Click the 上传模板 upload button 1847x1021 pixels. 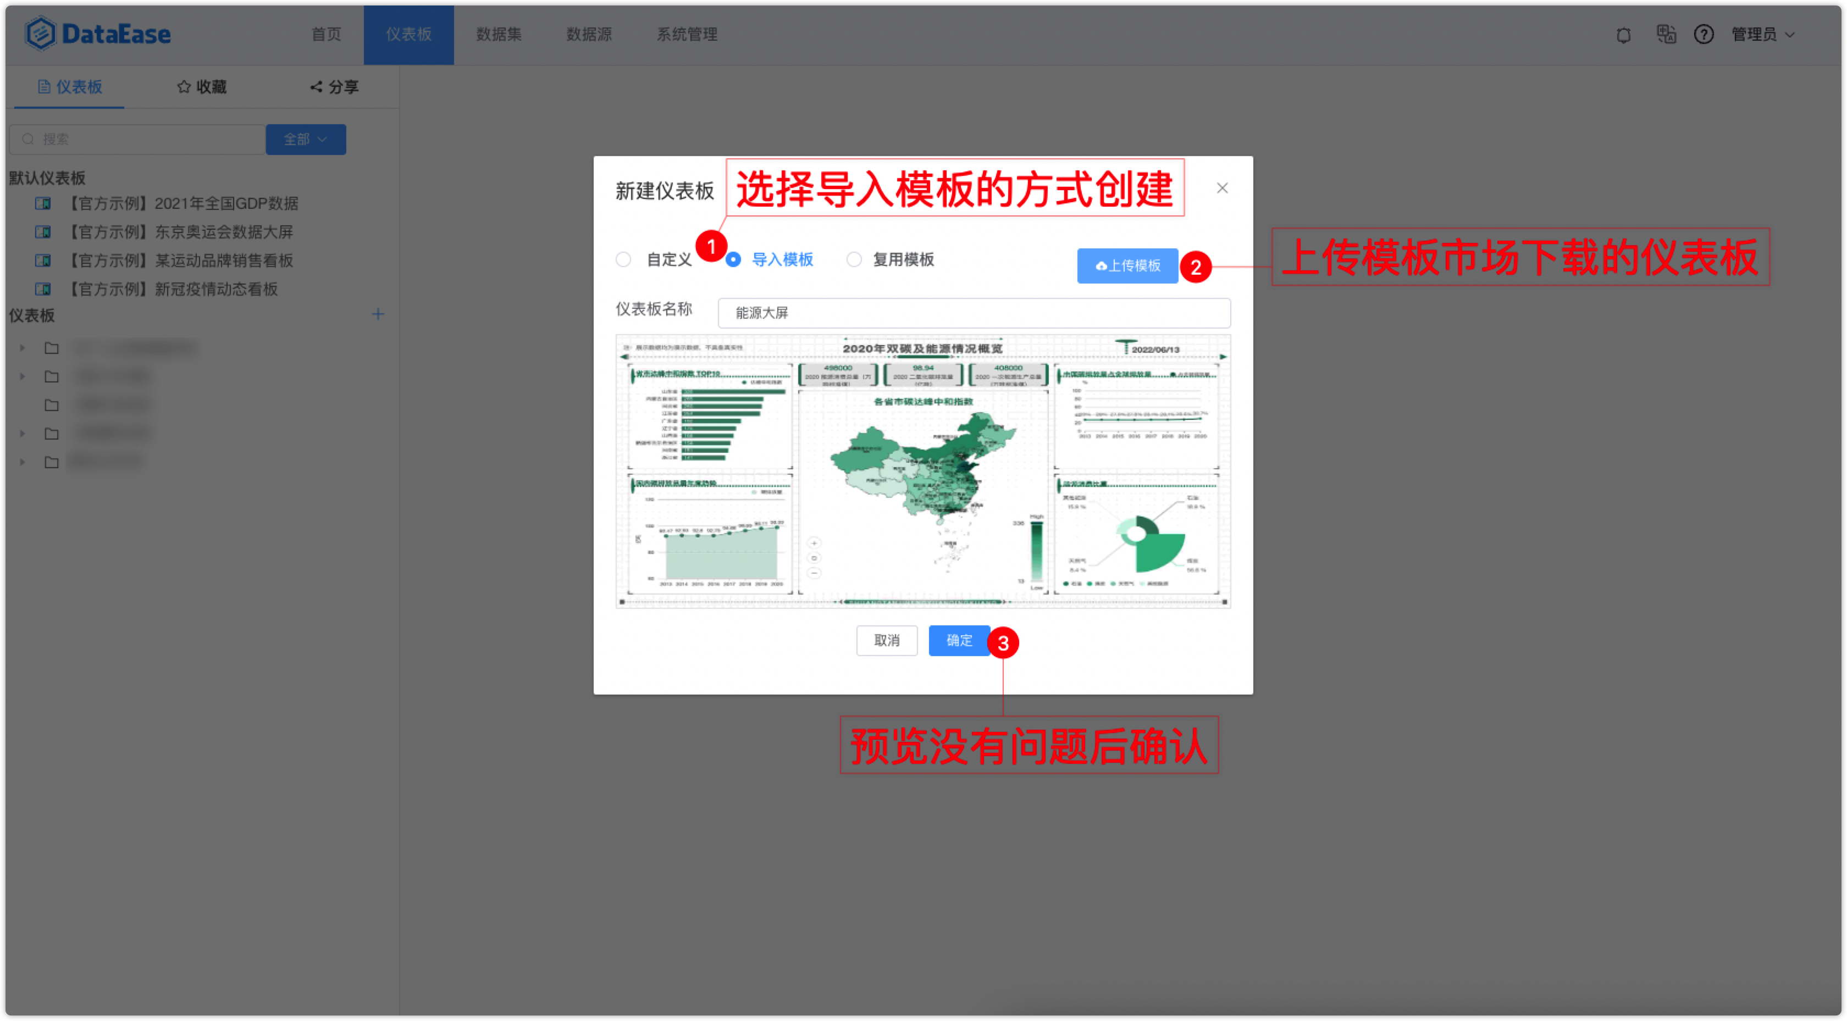click(1127, 266)
